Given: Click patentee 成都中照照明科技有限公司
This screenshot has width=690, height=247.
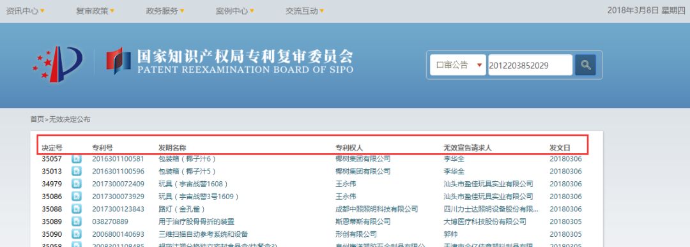Looking at the screenshot, I should (x=377, y=209).
